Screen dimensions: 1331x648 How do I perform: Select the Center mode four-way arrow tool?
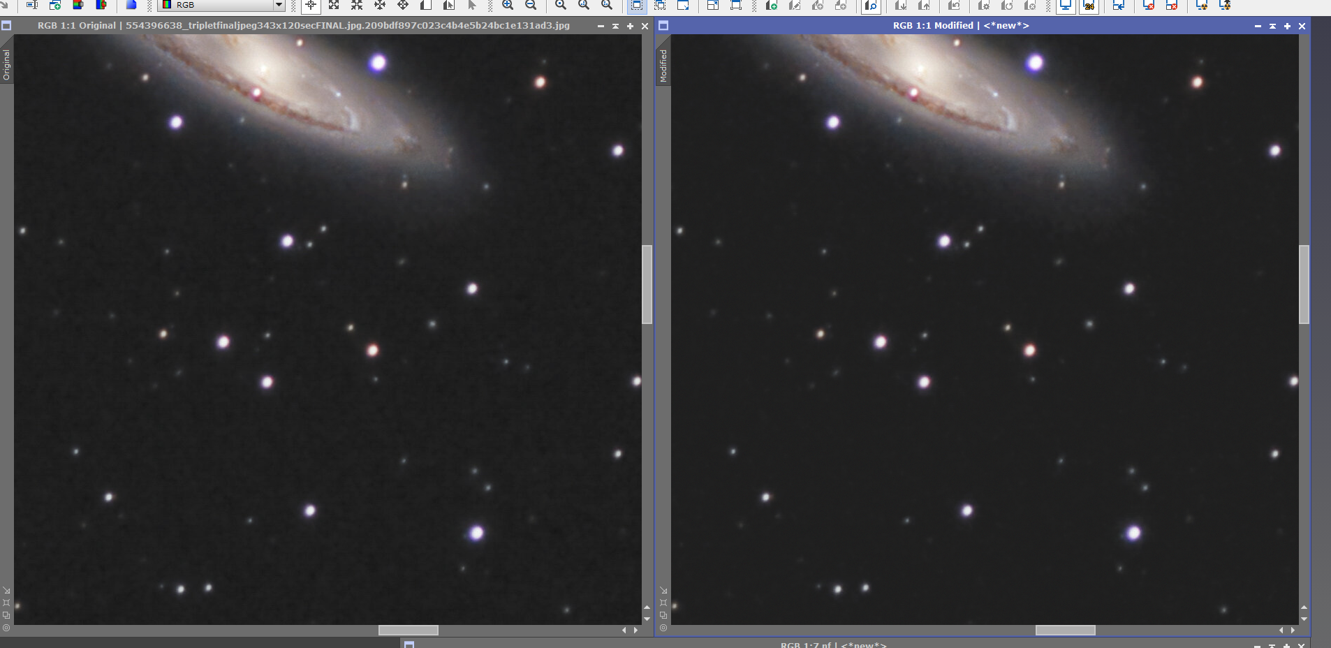403,6
